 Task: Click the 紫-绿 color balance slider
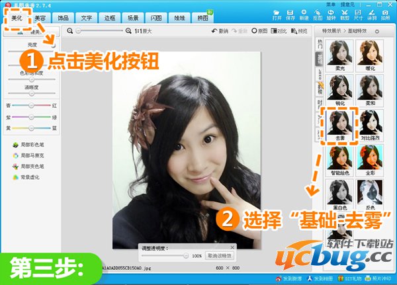(x=31, y=117)
